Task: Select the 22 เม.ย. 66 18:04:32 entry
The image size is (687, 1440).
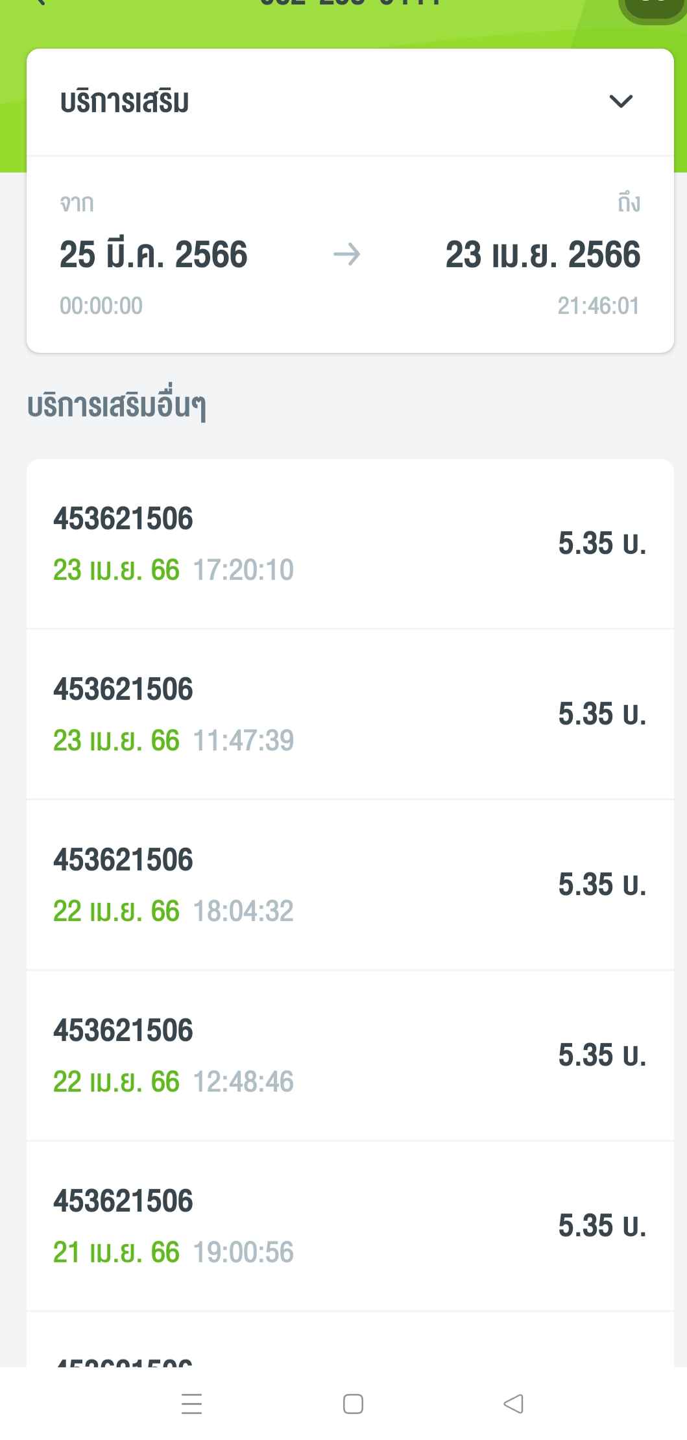Action: tap(350, 885)
